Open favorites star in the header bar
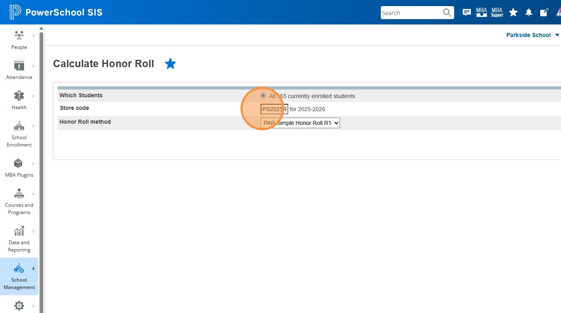Screen dimensions: 561x313 click(513, 13)
